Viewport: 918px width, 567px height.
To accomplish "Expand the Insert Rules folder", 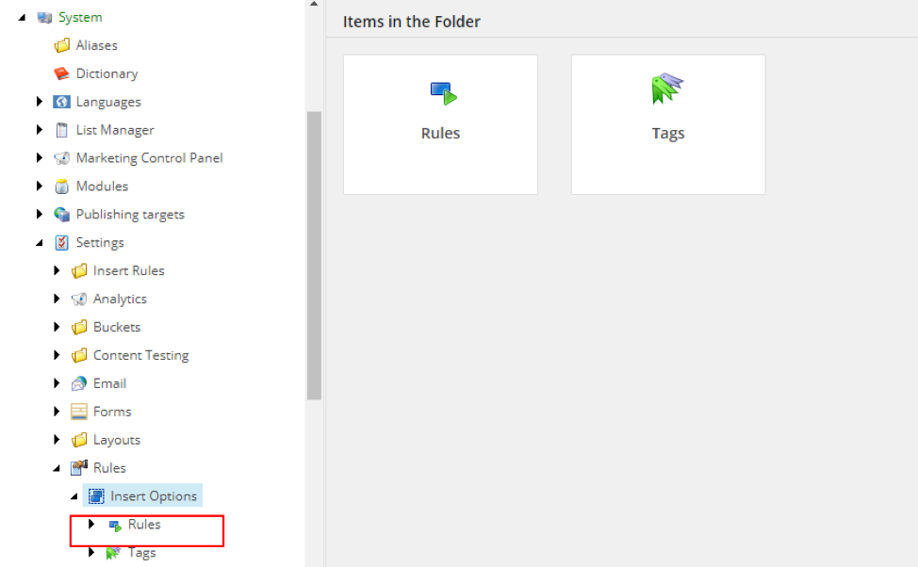I will click(57, 271).
